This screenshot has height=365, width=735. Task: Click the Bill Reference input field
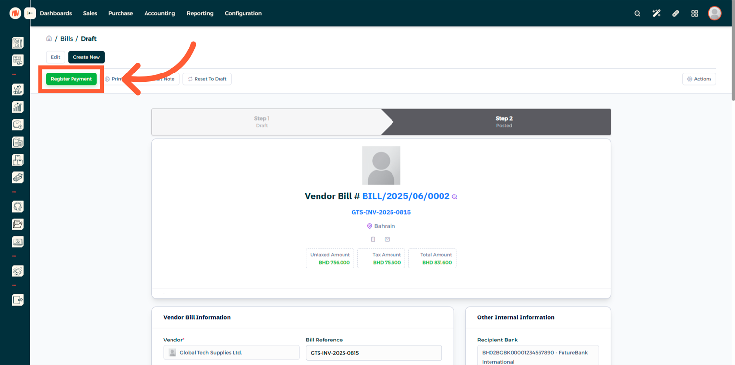tap(373, 353)
